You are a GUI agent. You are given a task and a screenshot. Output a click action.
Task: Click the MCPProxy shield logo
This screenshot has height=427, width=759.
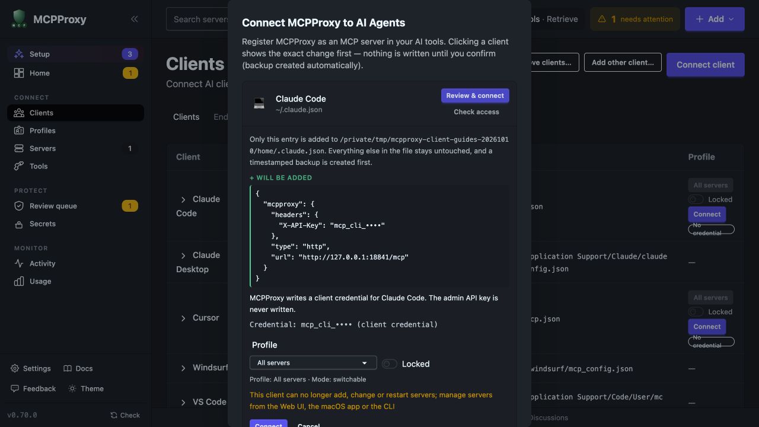(19, 19)
